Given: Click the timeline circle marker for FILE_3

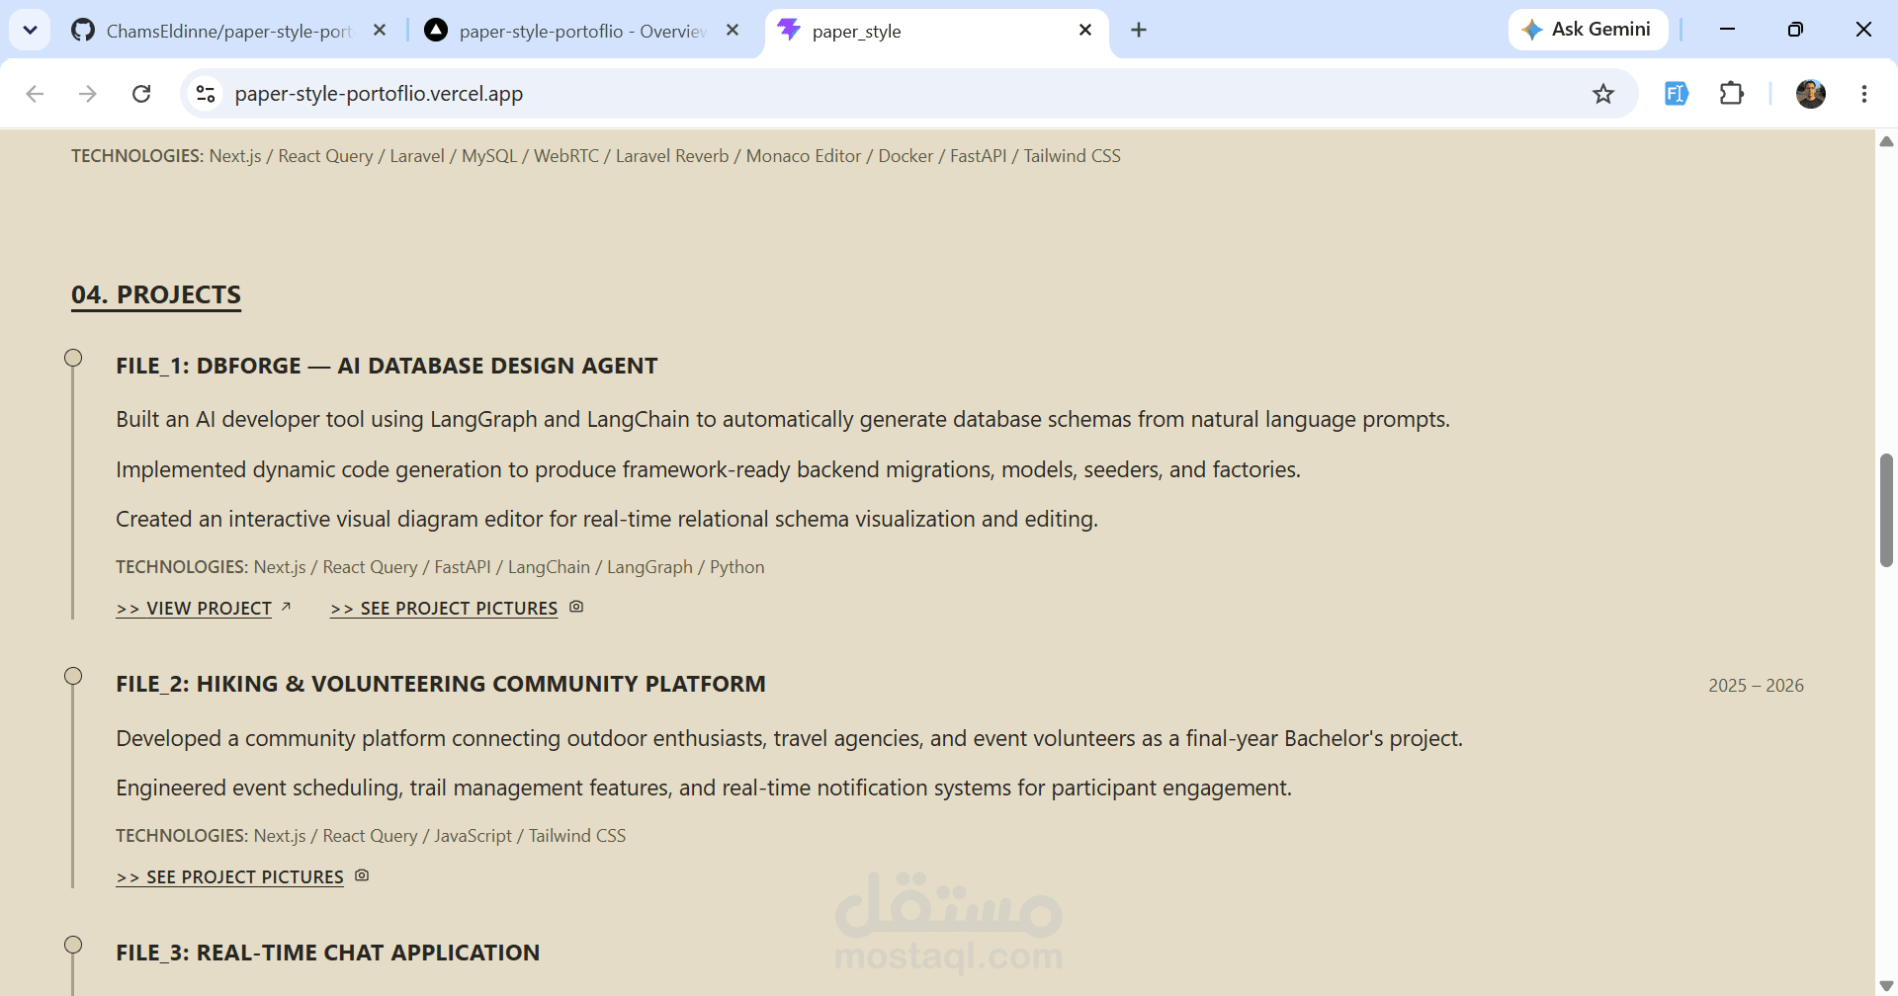Looking at the screenshot, I should tap(73, 945).
